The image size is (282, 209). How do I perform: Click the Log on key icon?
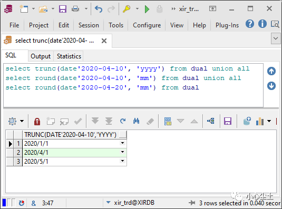tap(127, 9)
